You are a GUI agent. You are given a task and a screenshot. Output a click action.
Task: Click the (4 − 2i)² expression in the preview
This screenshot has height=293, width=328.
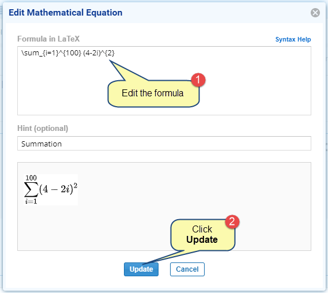pyautogui.click(x=58, y=189)
